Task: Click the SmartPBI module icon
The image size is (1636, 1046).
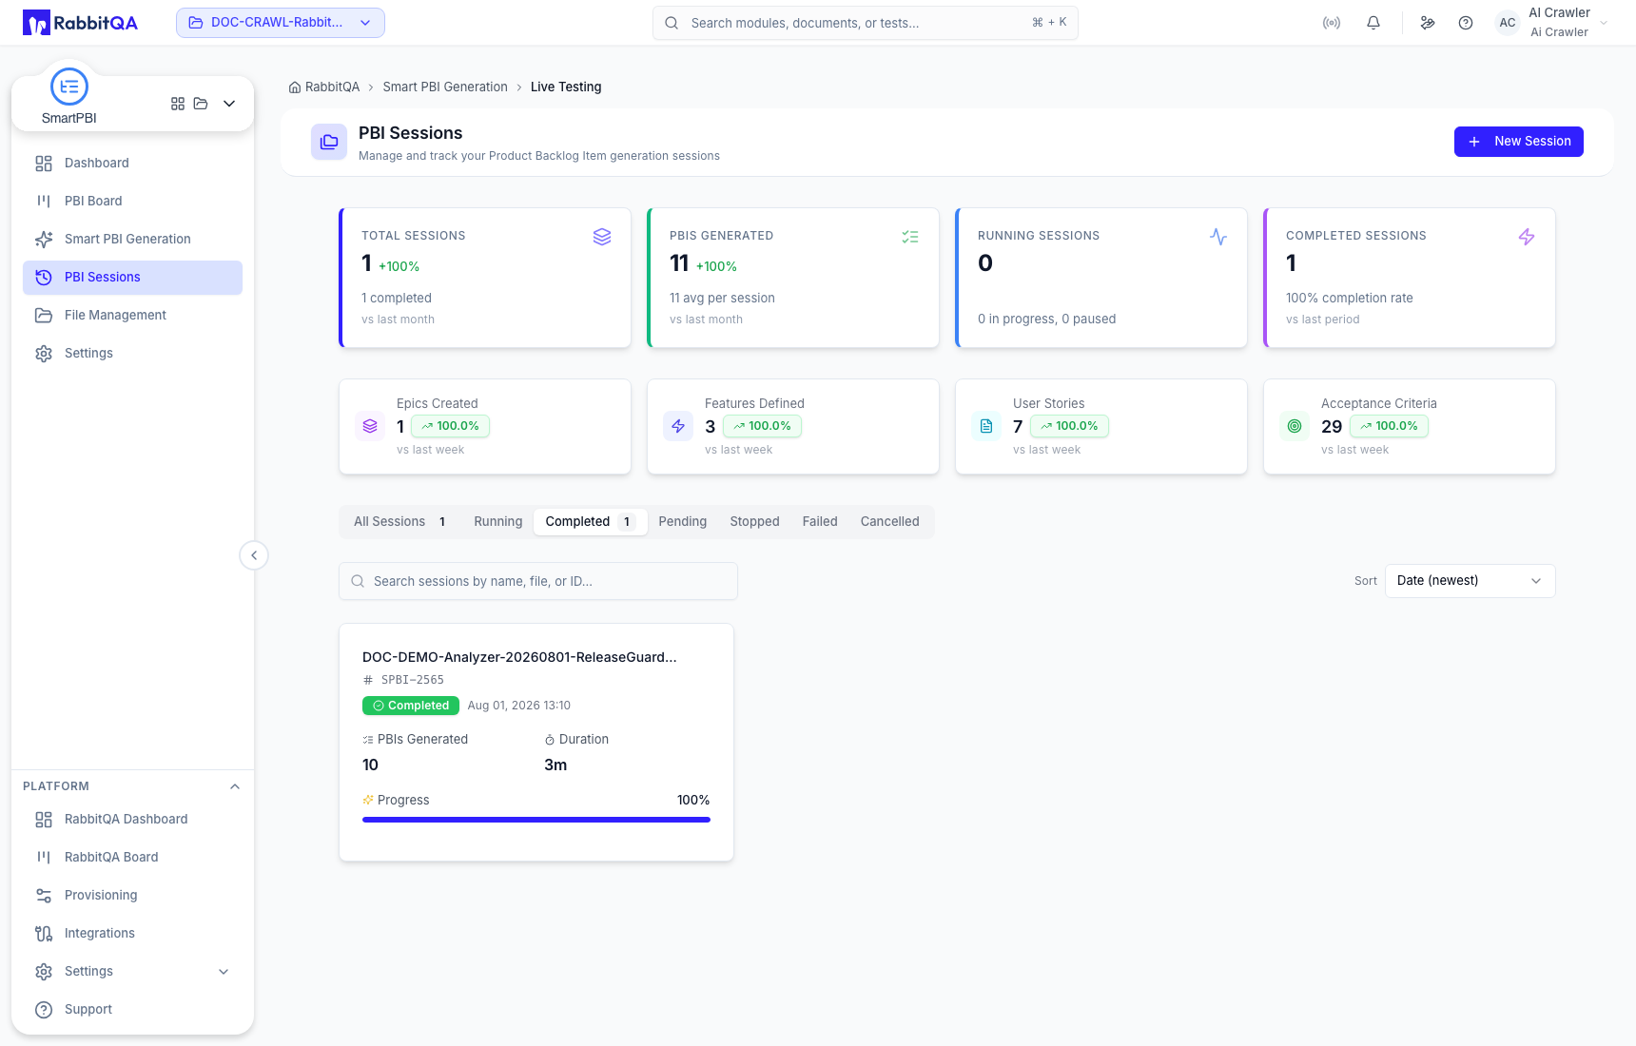Action: [69, 87]
